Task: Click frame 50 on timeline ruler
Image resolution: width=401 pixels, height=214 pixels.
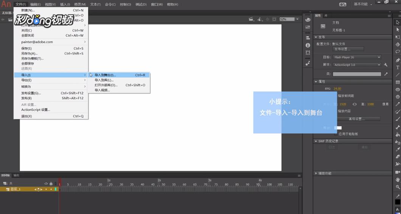Action: coord(163,184)
